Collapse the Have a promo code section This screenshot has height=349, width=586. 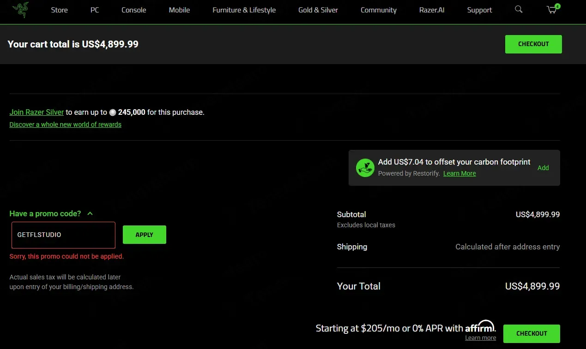click(x=51, y=213)
